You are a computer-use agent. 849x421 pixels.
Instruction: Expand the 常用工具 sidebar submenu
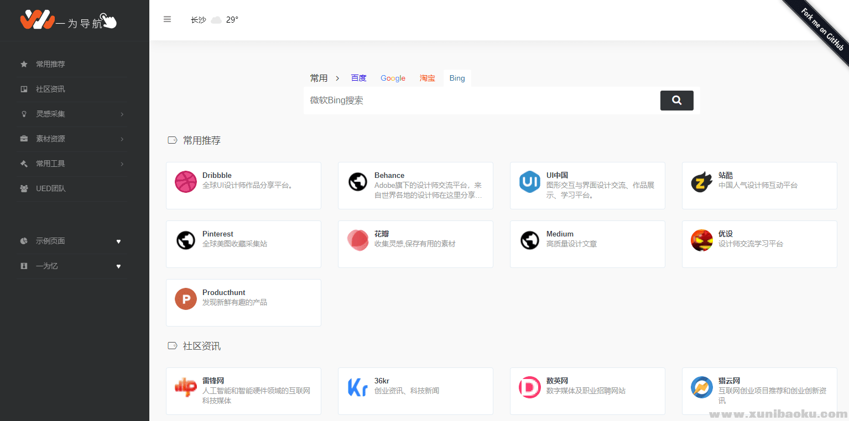(x=72, y=164)
